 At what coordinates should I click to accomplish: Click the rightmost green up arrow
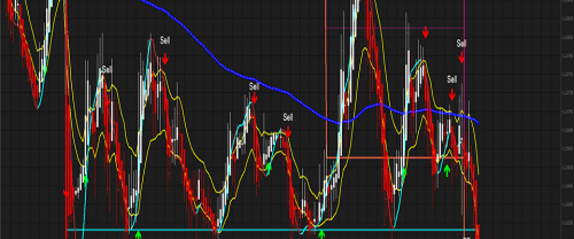(x=447, y=170)
